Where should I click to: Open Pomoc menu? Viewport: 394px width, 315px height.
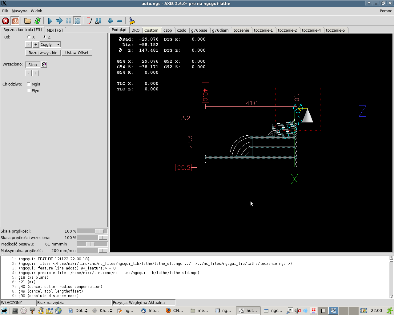[386, 11]
